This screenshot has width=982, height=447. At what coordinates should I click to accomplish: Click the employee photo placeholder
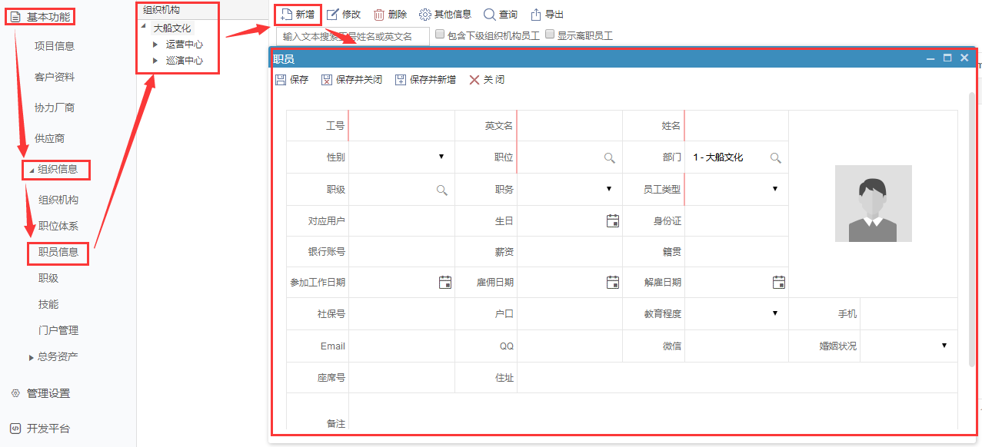(873, 204)
